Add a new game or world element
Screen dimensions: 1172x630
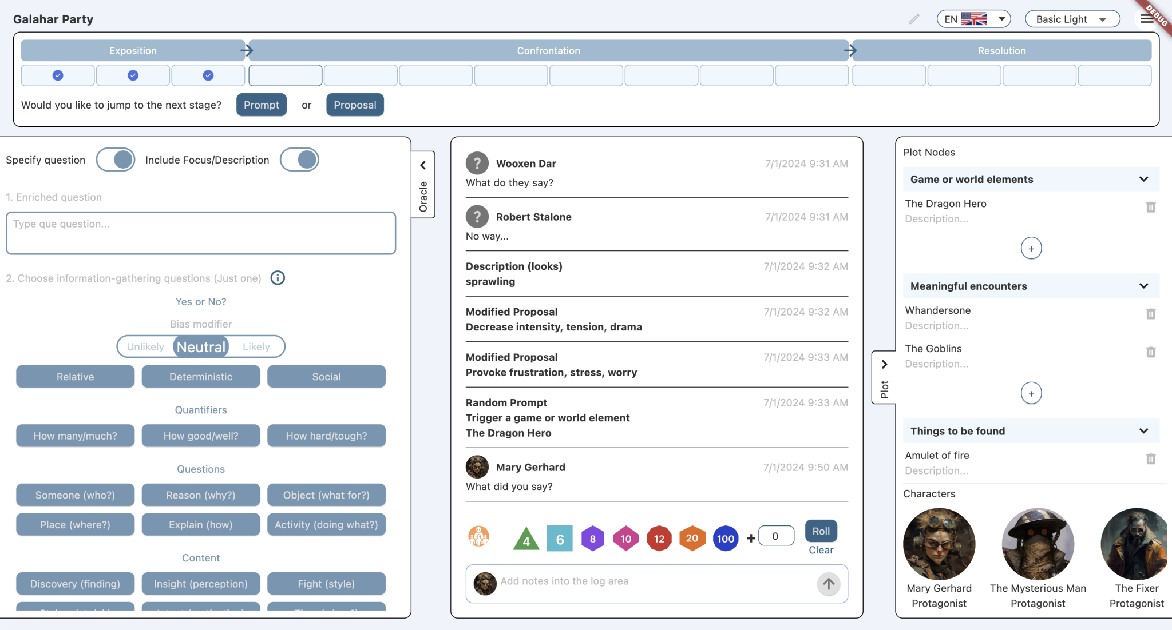point(1031,249)
